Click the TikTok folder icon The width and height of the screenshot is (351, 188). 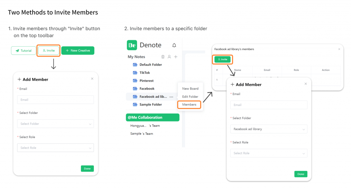point(135,73)
